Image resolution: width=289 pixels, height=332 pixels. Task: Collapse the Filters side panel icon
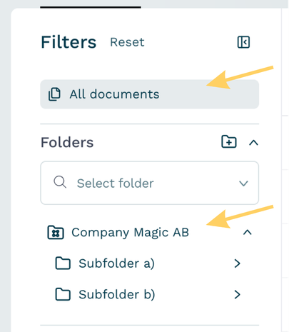point(243,42)
